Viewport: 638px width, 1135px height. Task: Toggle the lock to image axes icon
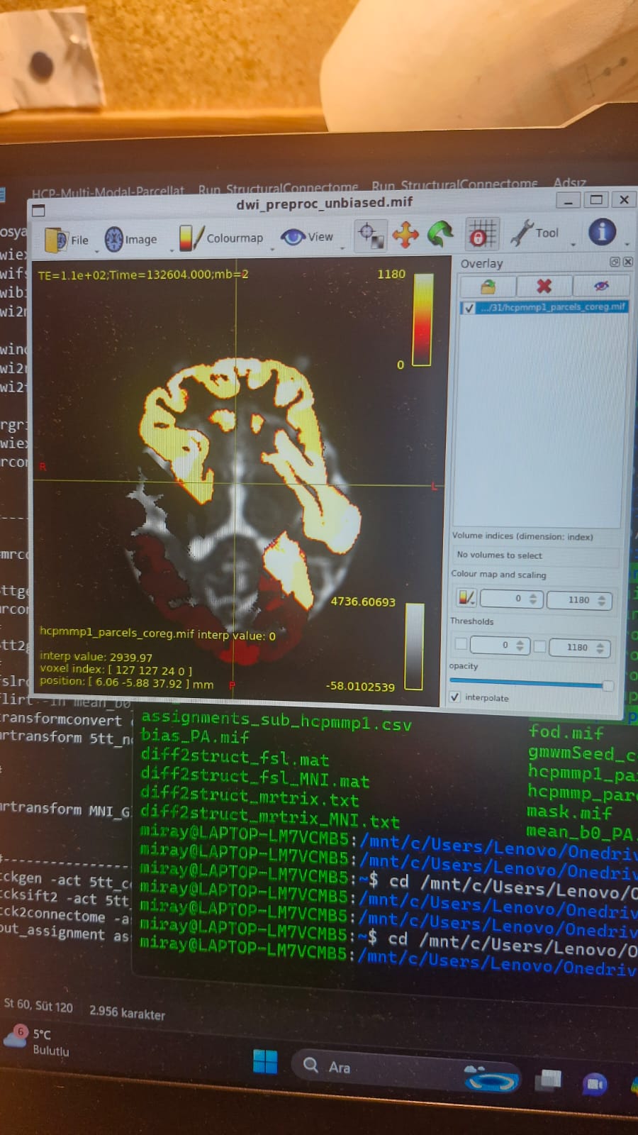click(x=481, y=234)
